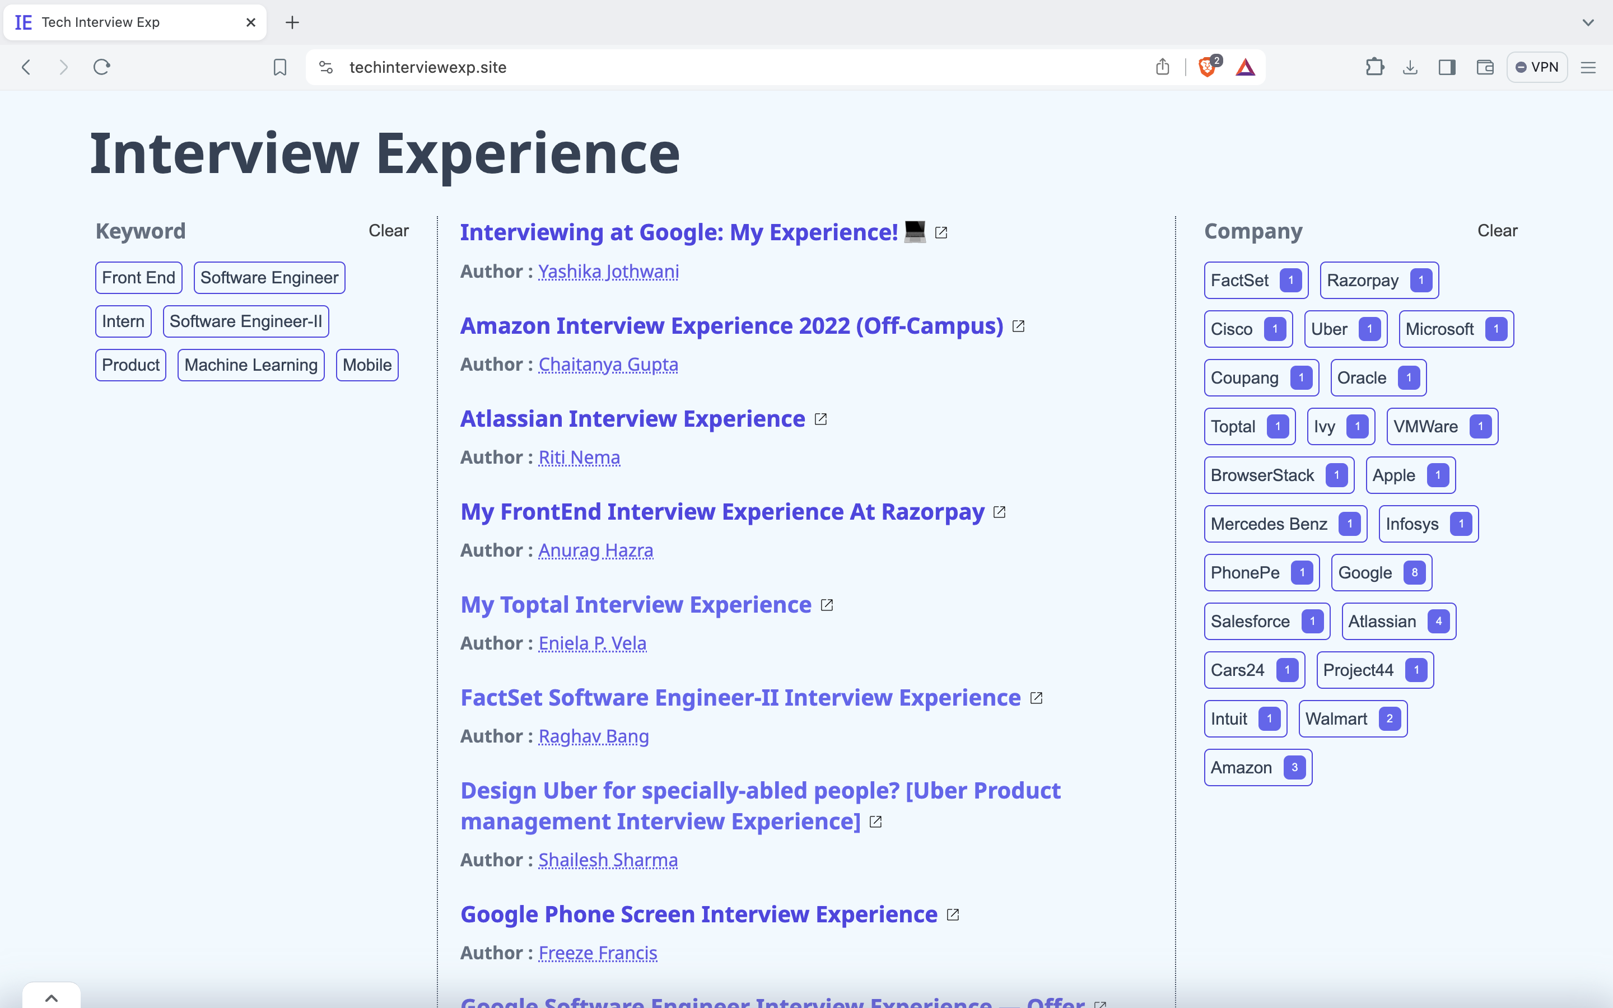Open author Yashika Jothwani's profile
The image size is (1613, 1008).
609,272
